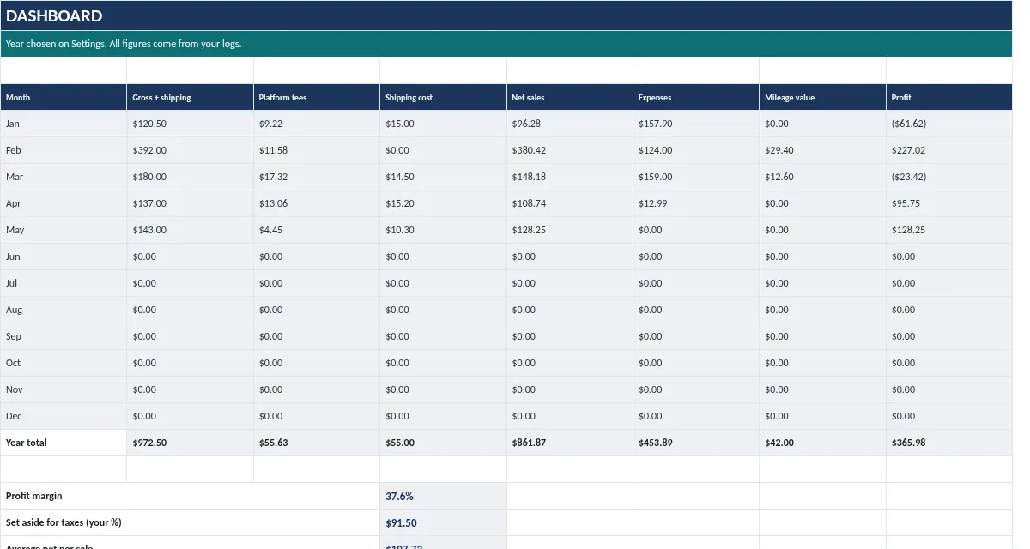
Task: Select the 'Mileage value' header cell
Action: pos(822,97)
